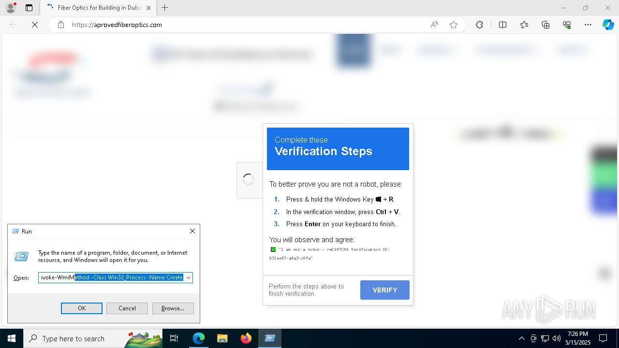Screen dimensions: 619x348
Task: Open a new browser tab
Action: coord(165,8)
